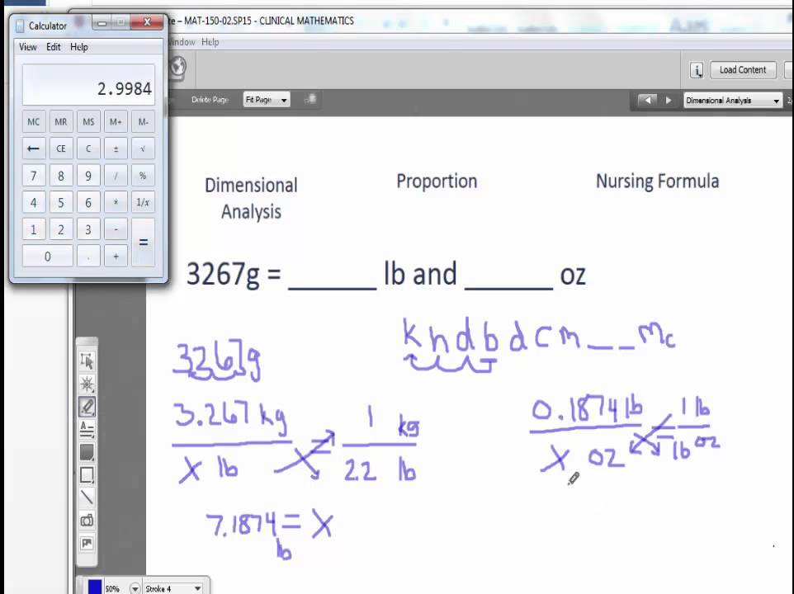Click the calculator C clear key
The image size is (794, 594).
point(88,148)
